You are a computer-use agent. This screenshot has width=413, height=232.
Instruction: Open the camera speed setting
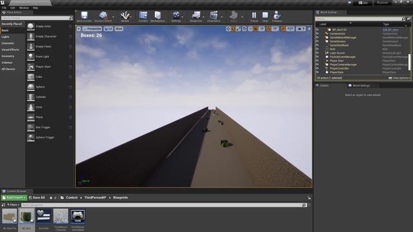pos(301,28)
